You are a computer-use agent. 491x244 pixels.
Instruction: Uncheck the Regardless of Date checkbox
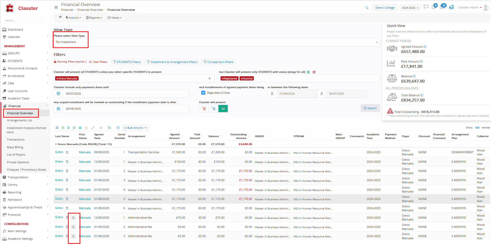[203, 93]
